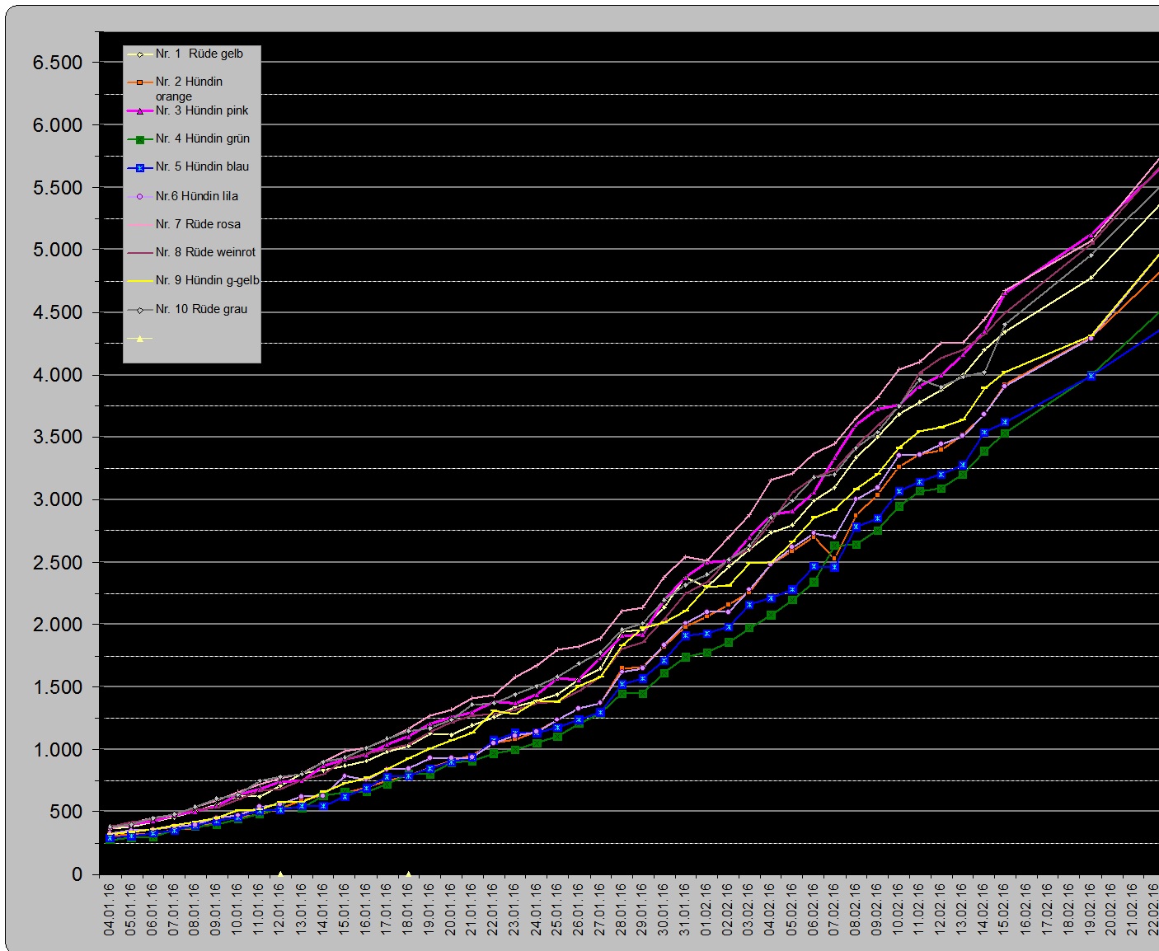Click the 3.000 y-axis label
Viewport: 1159px width, 951px height.
click(x=58, y=500)
